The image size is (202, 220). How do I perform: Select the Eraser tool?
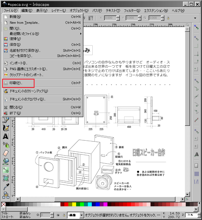pos(6,153)
